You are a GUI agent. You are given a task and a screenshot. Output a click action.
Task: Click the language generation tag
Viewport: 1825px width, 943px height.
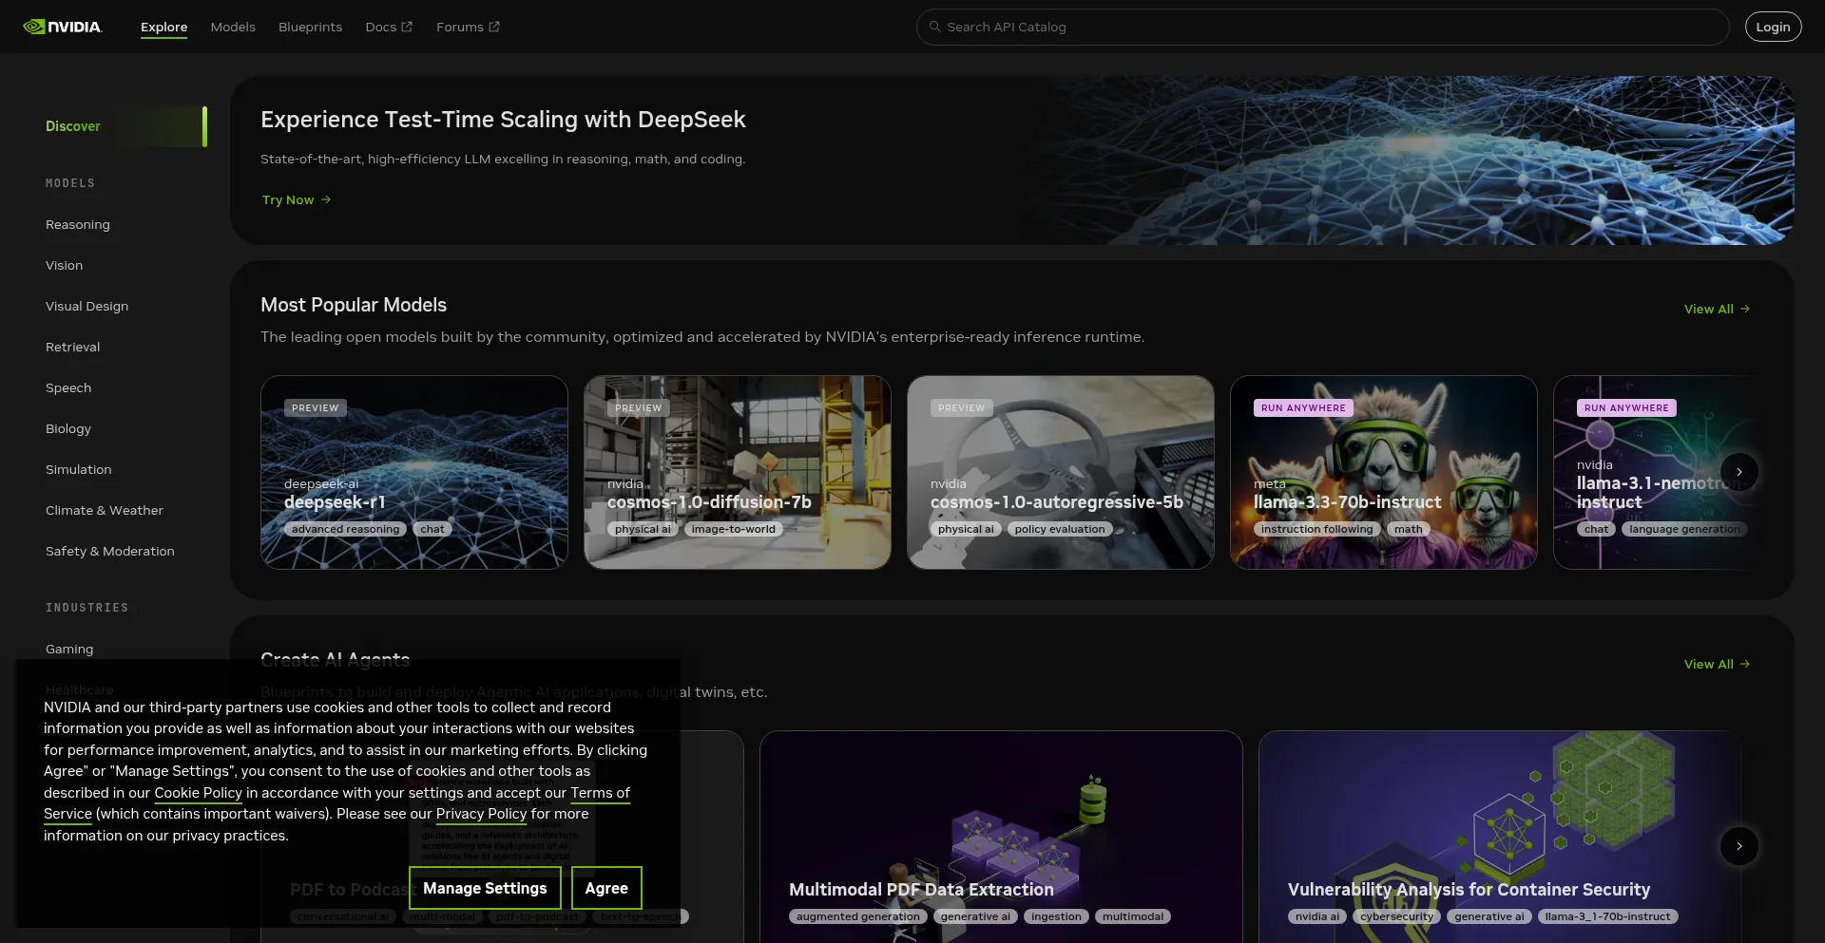point(1684,529)
